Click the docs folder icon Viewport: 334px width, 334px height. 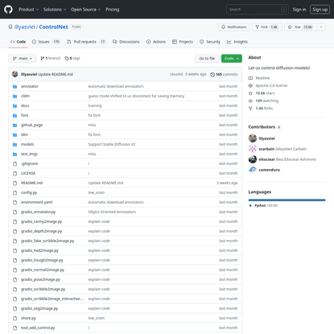pos(15,105)
